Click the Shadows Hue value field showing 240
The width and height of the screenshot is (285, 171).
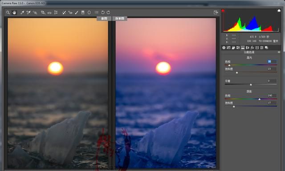[272, 95]
